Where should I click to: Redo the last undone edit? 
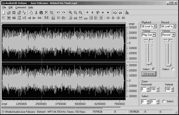point(64,13)
